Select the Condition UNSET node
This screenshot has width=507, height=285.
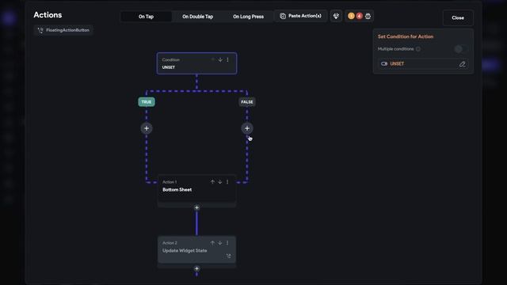pos(196,63)
